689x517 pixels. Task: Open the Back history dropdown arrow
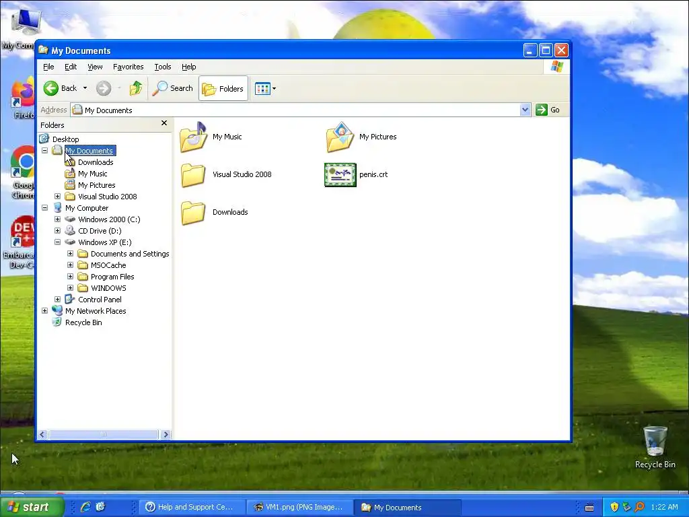[x=85, y=88]
